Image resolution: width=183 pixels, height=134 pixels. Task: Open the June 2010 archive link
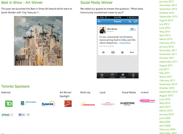pos(165,99)
